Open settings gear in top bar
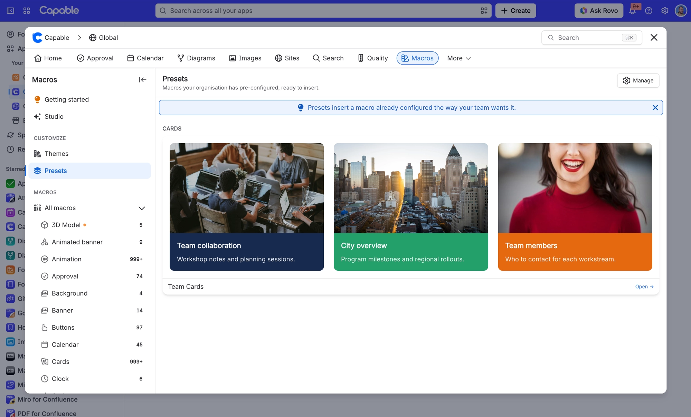Viewport: 691px width, 417px height. tap(665, 11)
